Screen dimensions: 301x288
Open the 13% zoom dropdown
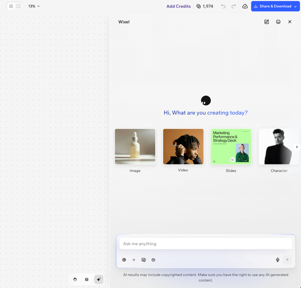(x=34, y=6)
